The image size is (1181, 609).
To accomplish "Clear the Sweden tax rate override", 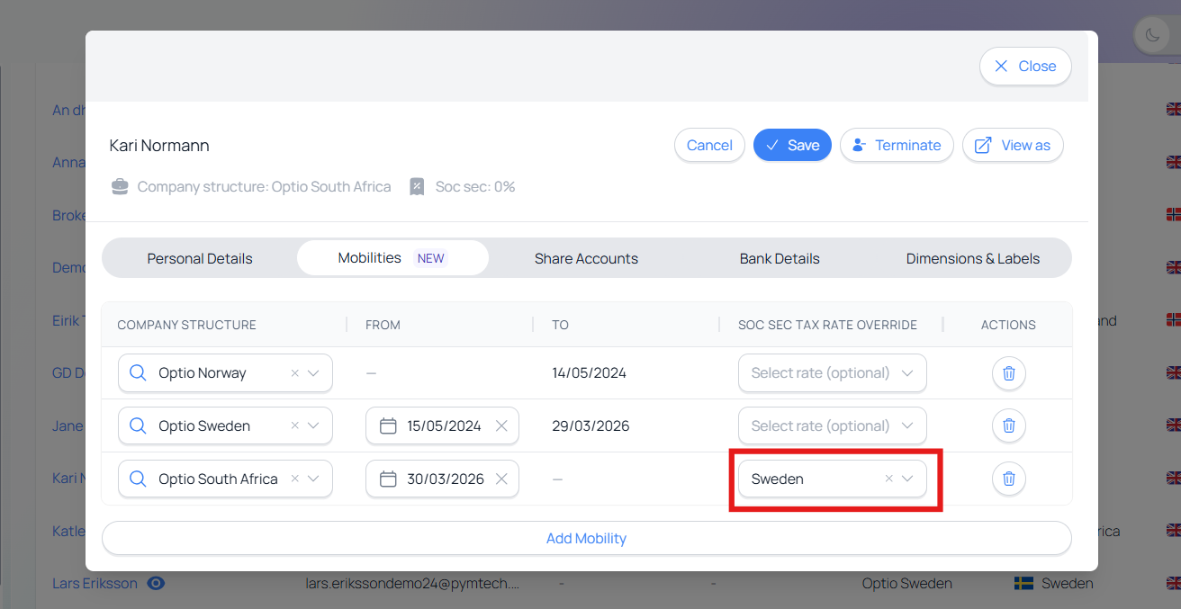I will [x=888, y=479].
